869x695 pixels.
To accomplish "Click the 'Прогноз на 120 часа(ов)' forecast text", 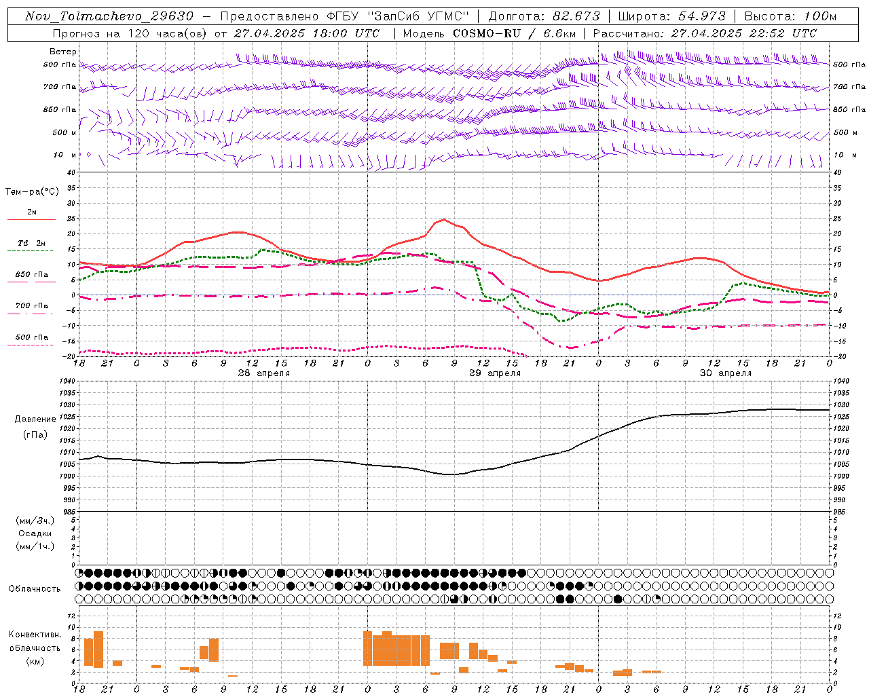I will 129,33.
